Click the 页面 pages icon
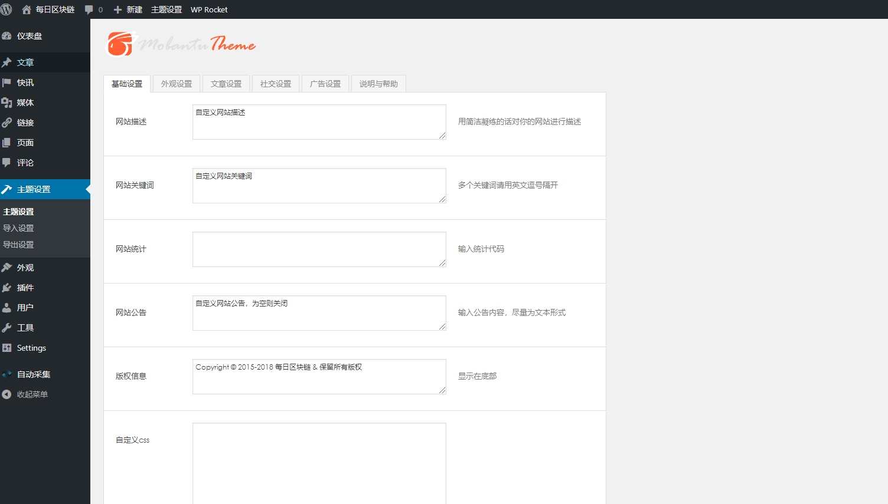Viewport: 888px width, 504px height. coord(6,143)
